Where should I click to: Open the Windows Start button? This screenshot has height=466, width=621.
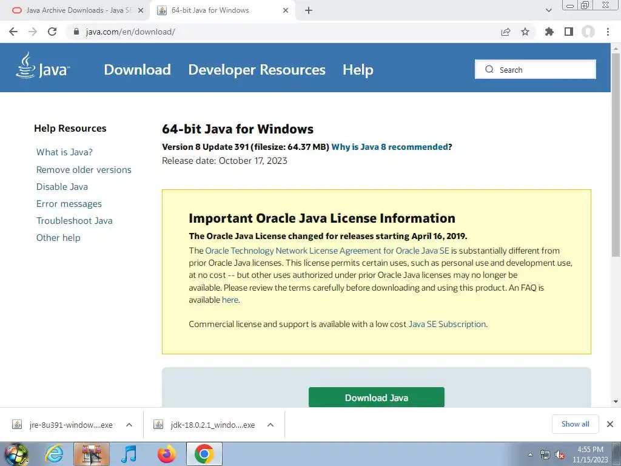16,454
